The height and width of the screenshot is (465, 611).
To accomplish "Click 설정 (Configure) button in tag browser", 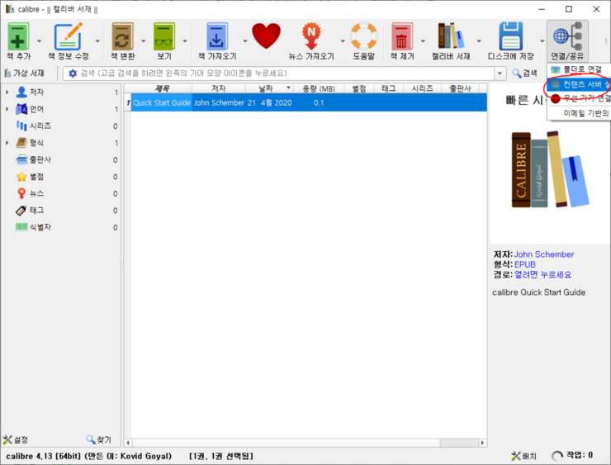I will click(16, 439).
